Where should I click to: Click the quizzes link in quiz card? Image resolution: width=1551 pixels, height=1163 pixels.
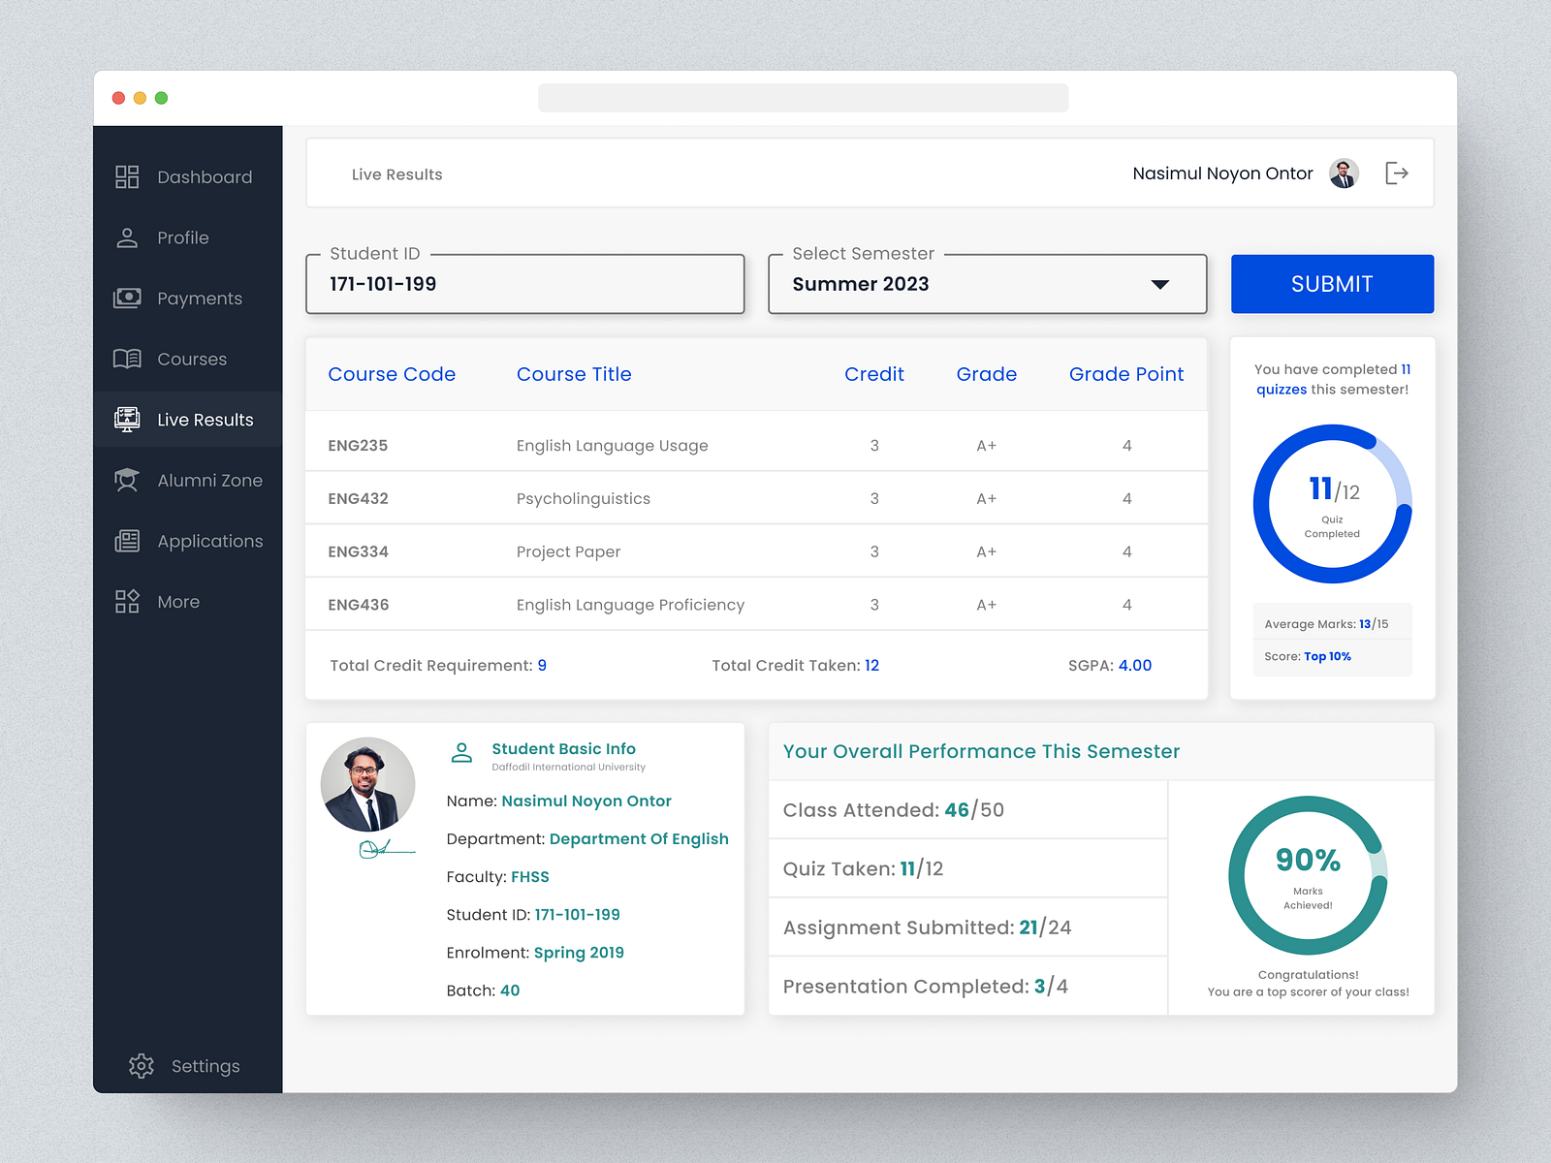pyautogui.click(x=1281, y=390)
